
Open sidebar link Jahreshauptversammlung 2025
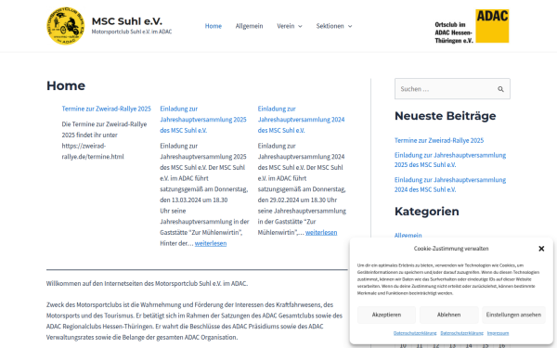click(450, 160)
